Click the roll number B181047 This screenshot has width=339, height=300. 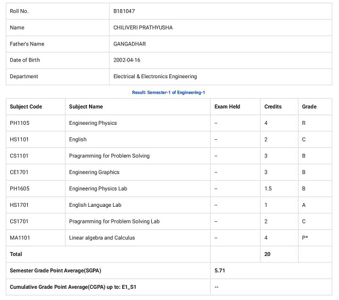[124, 11]
